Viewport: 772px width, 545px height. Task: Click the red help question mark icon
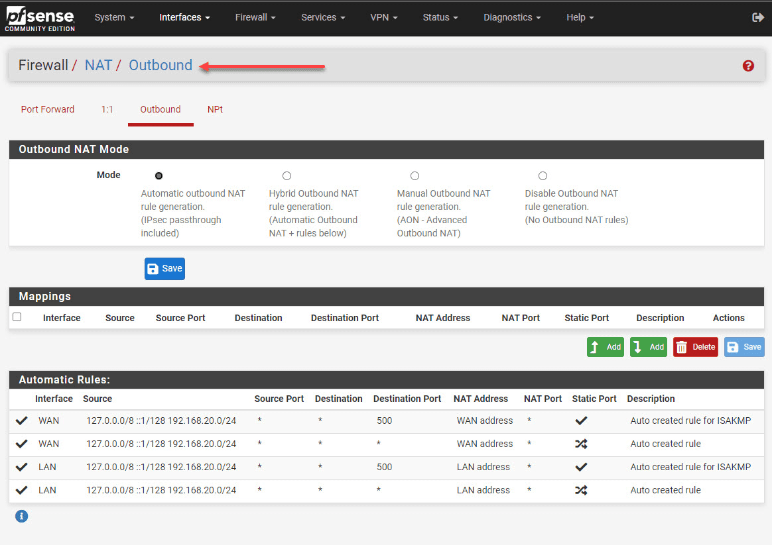[748, 66]
